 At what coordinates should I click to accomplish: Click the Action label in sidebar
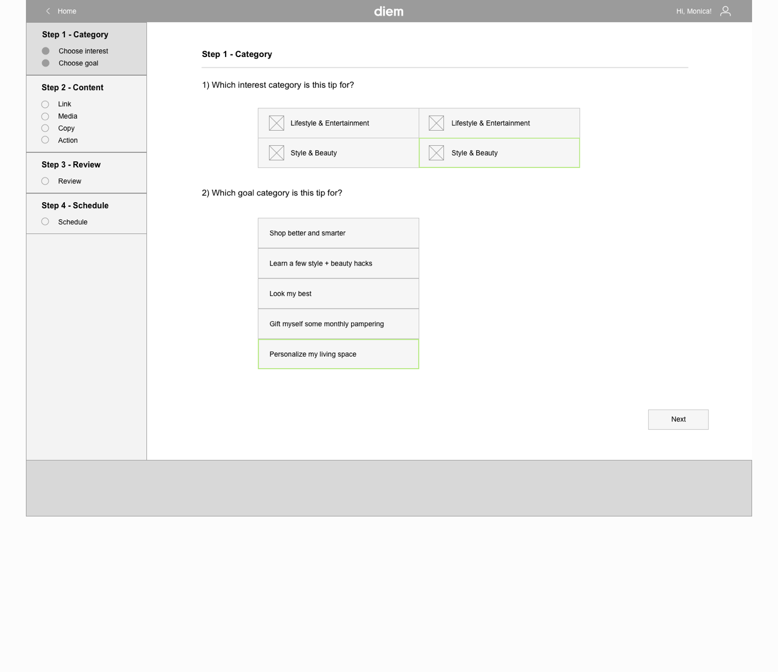(x=68, y=140)
